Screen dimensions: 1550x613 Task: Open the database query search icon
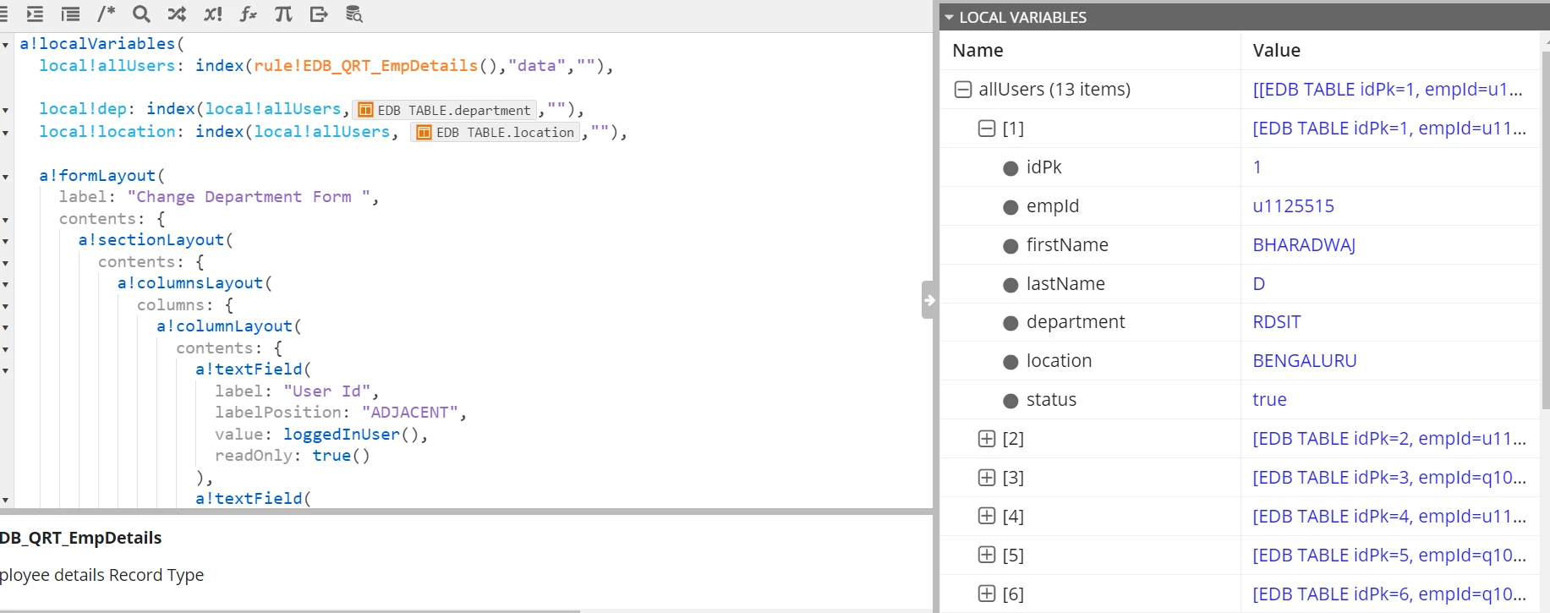354,14
